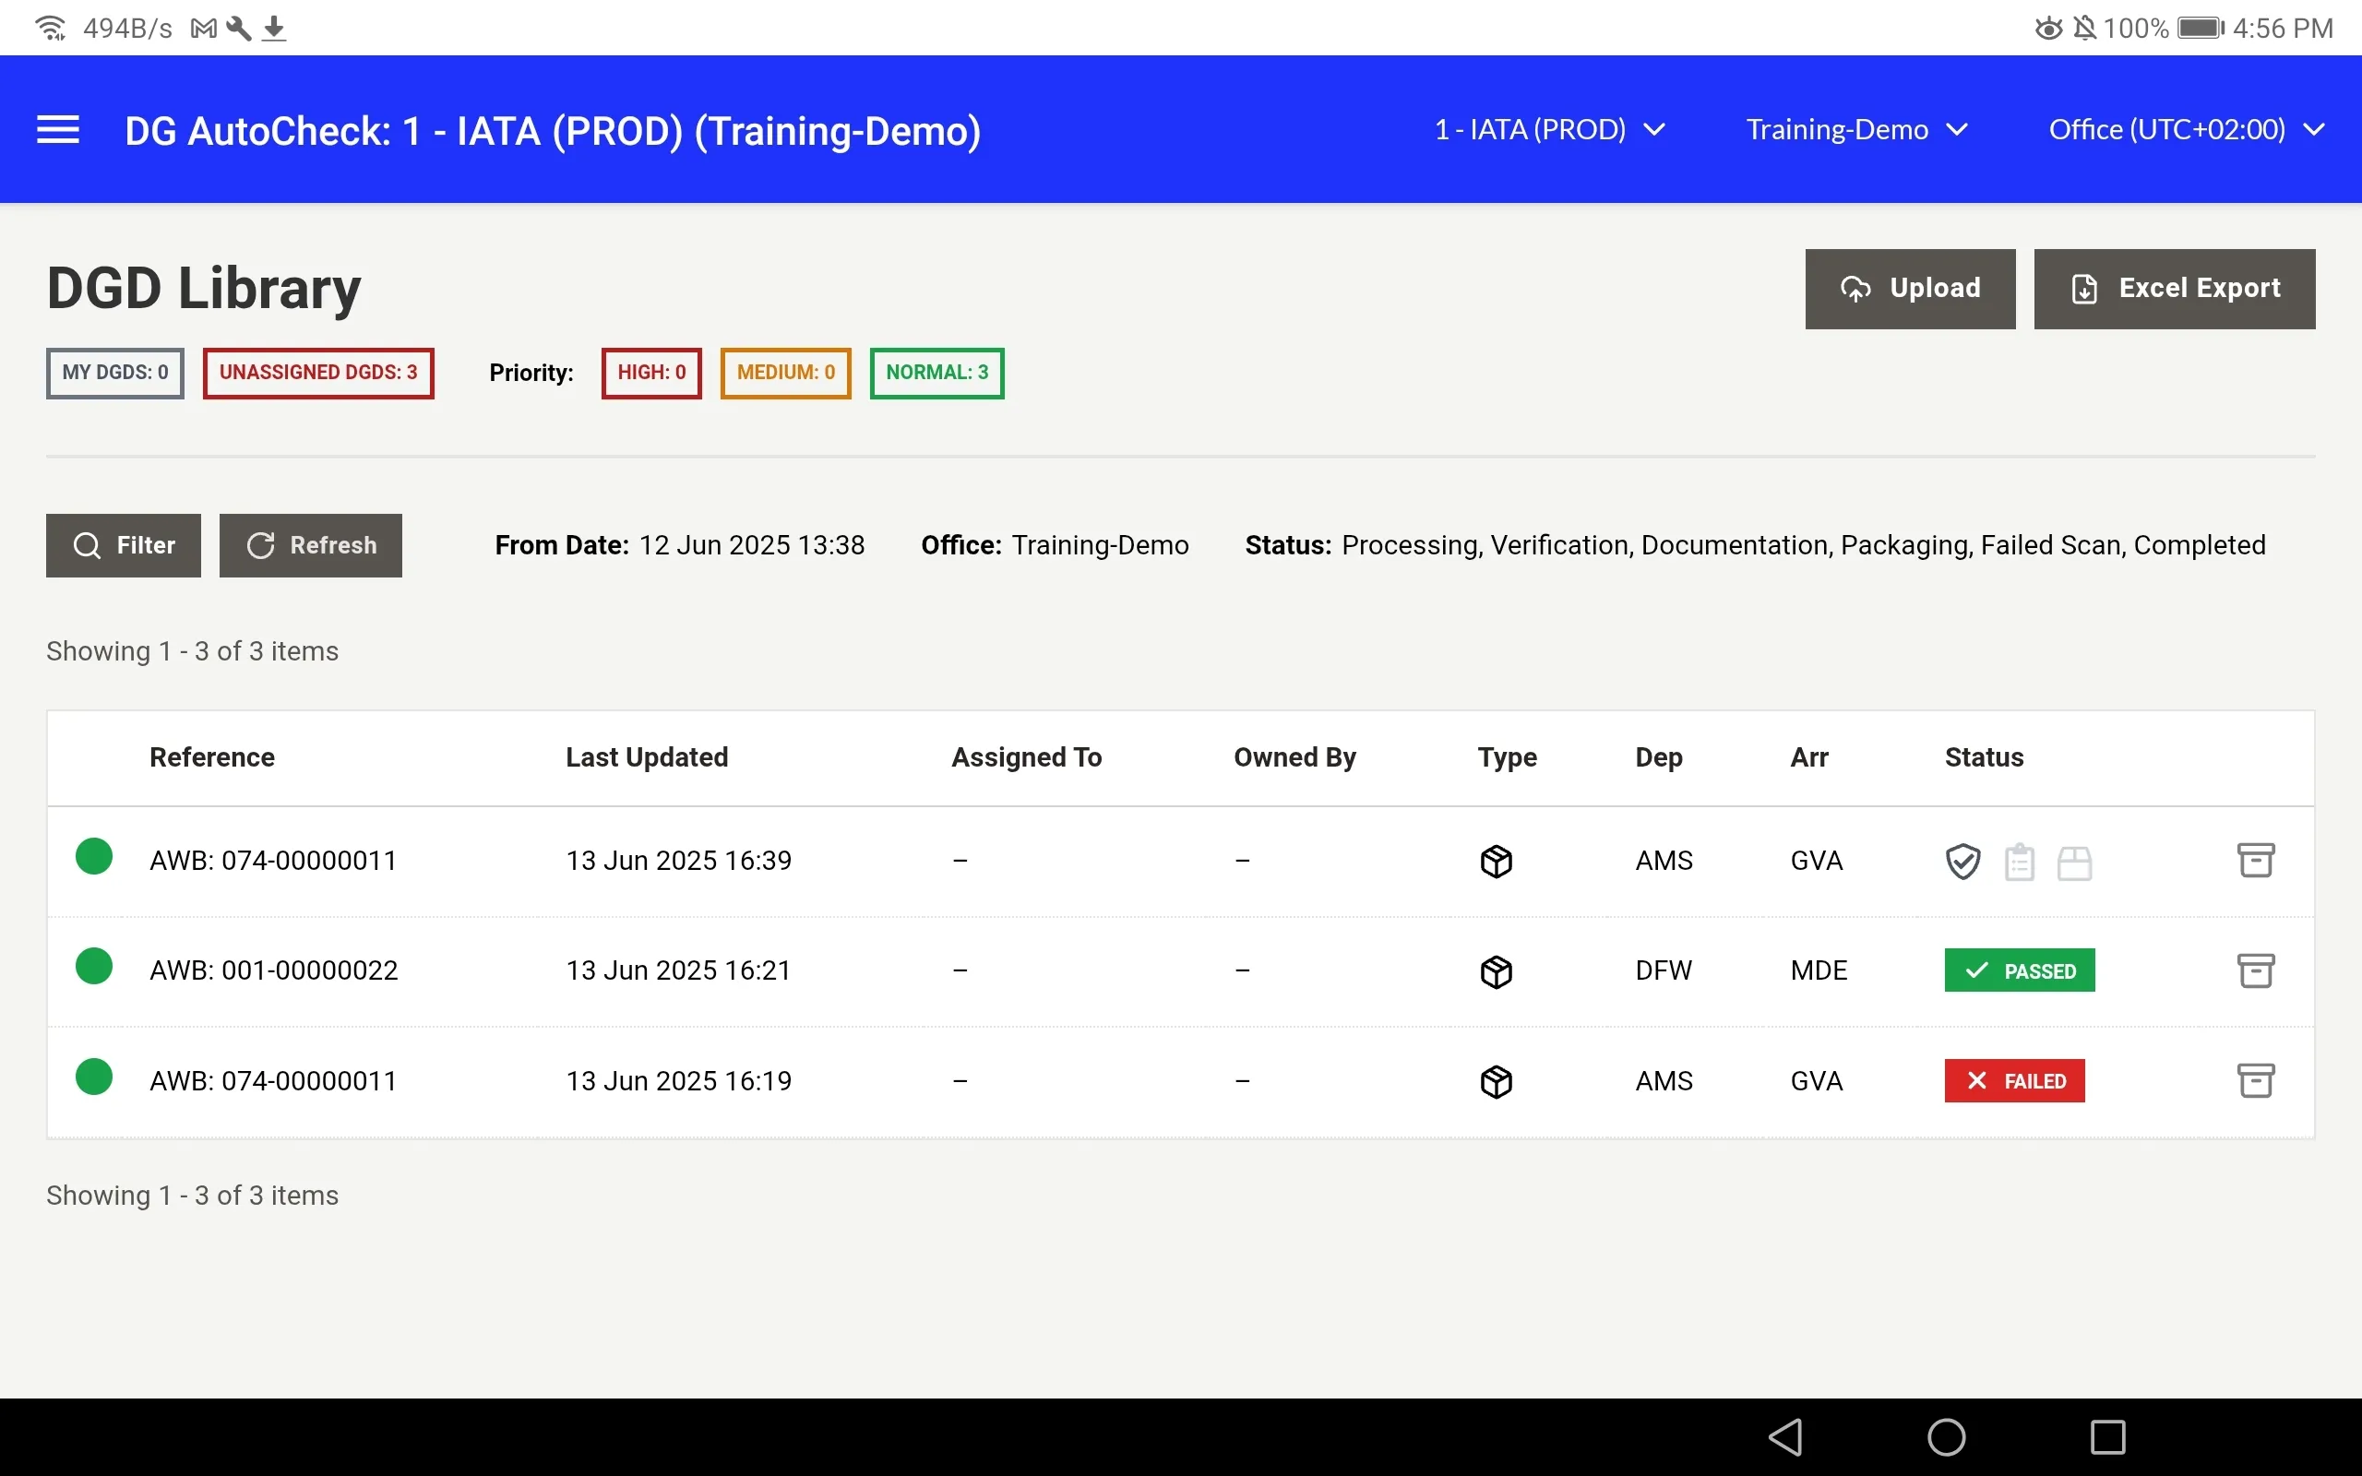This screenshot has height=1476, width=2362.
Task: Click the Owned By column header
Action: tap(1295, 757)
